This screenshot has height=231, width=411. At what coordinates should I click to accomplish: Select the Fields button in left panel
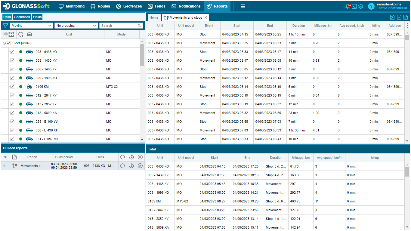pyautogui.click(x=37, y=17)
